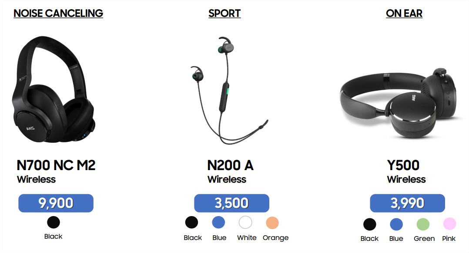Viewport: 469px width, 253px height.
Task: Choose White swatch for N200 A
Action: click(245, 222)
